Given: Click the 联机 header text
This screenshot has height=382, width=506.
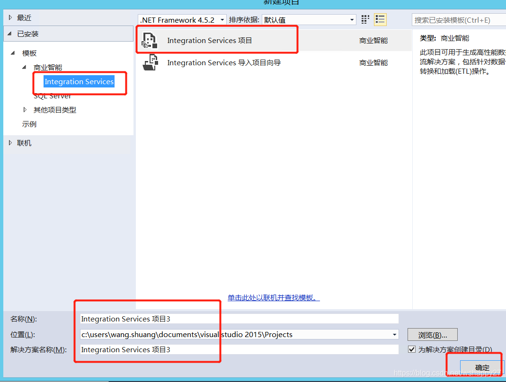Looking at the screenshot, I should (x=24, y=143).
